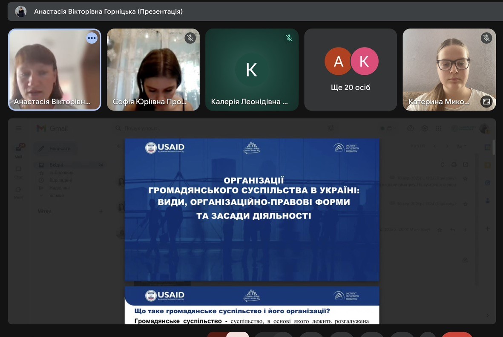503x337 pixels.
Task: Click Gmail support help icon
Action: [411, 128]
